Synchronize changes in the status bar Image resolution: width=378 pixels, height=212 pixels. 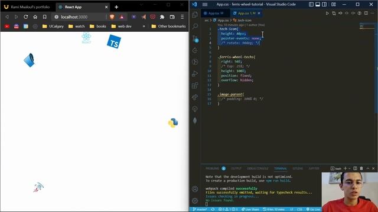pos(213,210)
